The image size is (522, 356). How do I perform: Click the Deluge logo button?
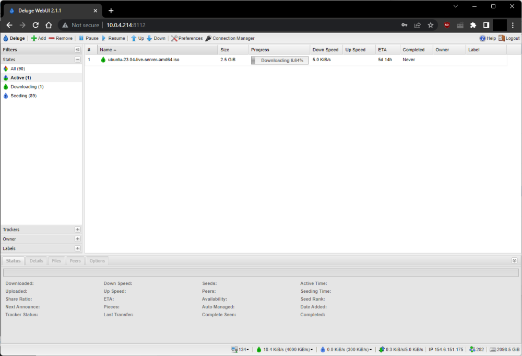(14, 38)
